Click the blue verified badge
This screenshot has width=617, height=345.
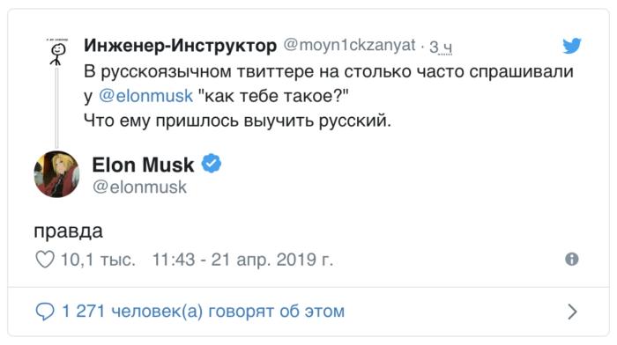pyautogui.click(x=212, y=163)
